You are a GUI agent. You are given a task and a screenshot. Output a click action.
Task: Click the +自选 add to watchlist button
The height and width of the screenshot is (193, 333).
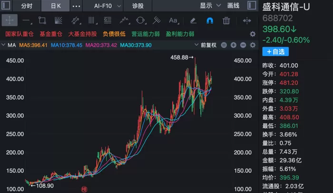(275, 52)
